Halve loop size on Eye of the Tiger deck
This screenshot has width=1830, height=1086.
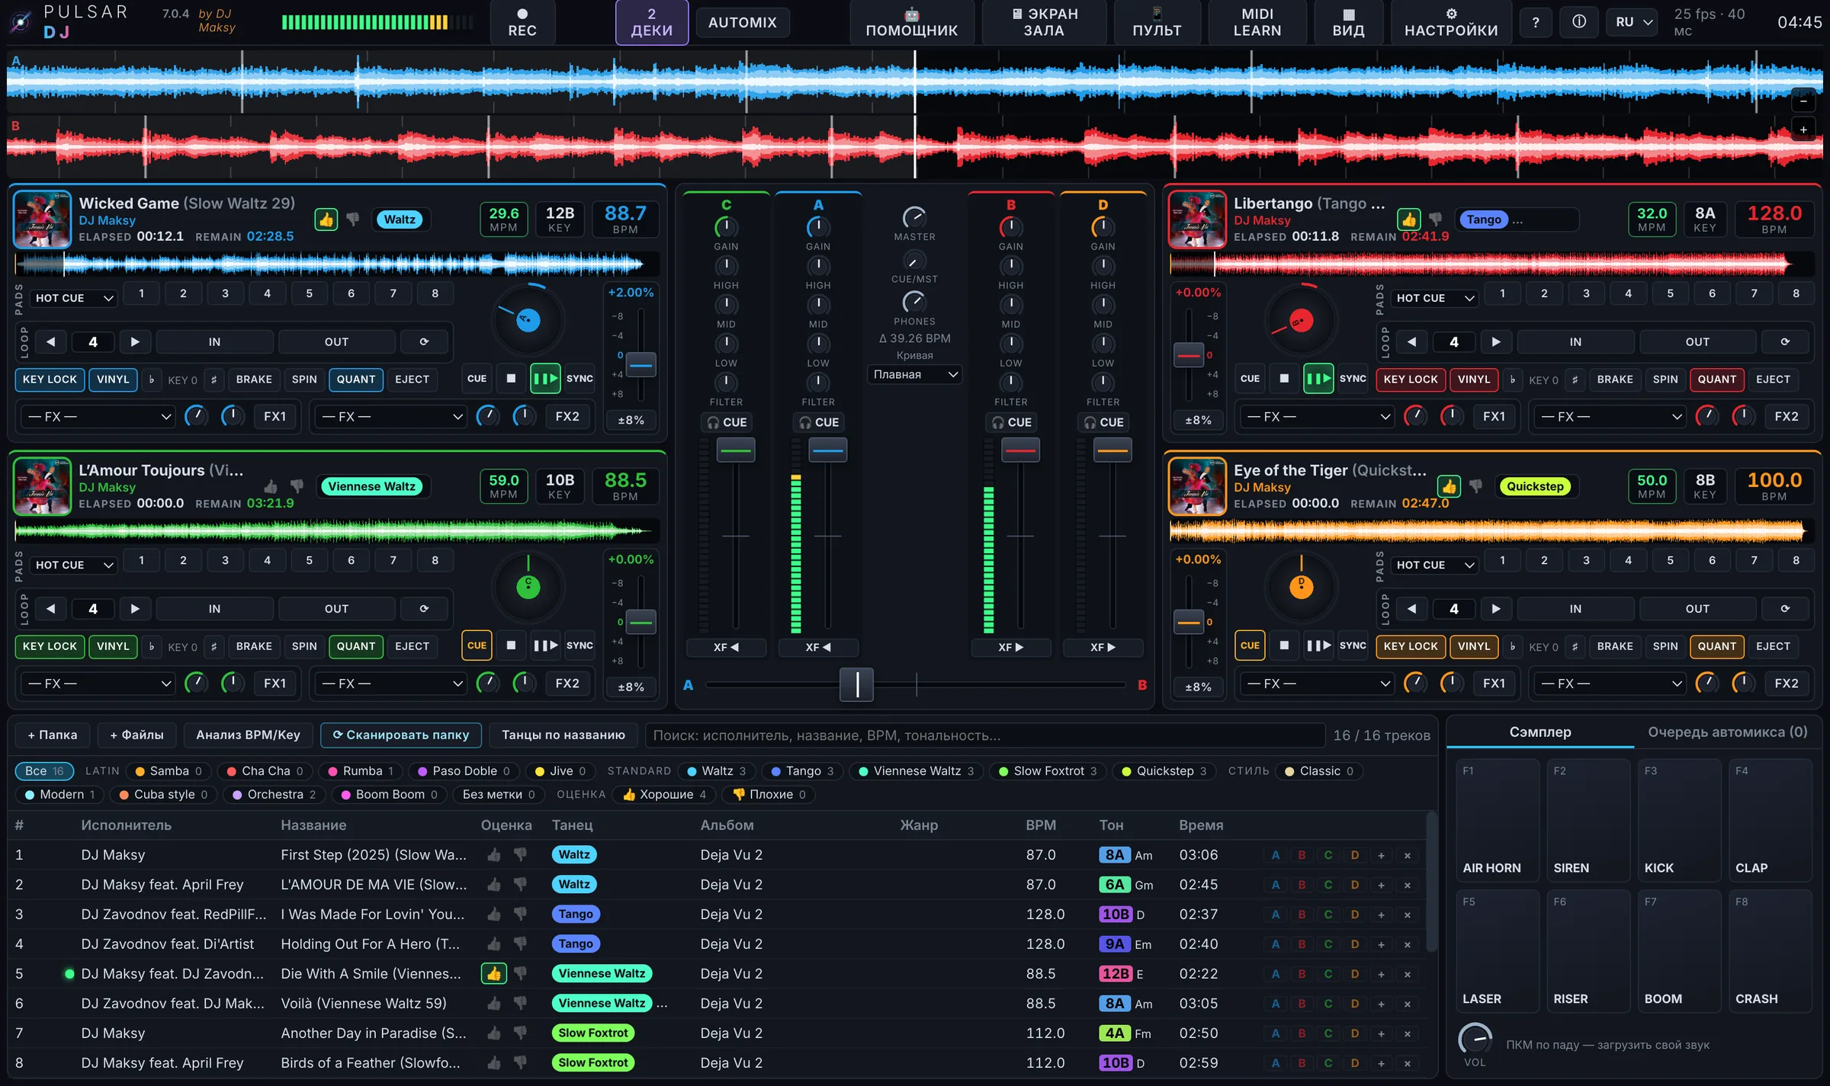[1411, 608]
